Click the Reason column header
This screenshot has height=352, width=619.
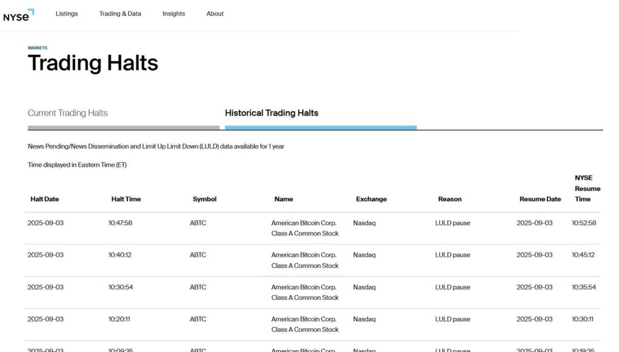[450, 199]
